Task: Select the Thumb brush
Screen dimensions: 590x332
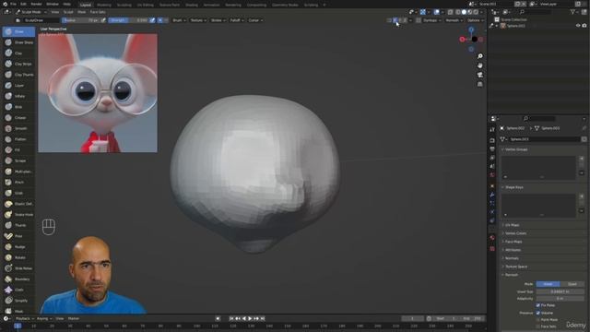Action: [18, 225]
